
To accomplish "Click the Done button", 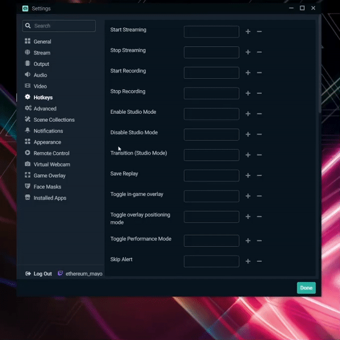I will coord(306,288).
